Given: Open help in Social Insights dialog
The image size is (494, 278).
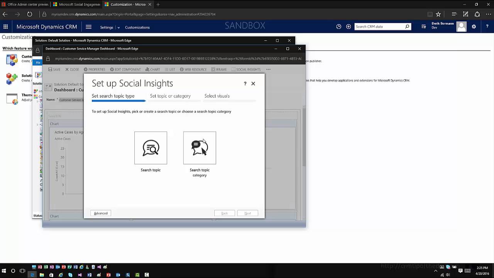Looking at the screenshot, I should click(245, 83).
